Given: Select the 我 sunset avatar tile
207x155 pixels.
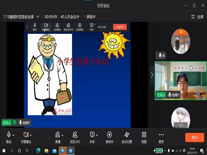Looking at the screenshot, I should tap(181, 41).
